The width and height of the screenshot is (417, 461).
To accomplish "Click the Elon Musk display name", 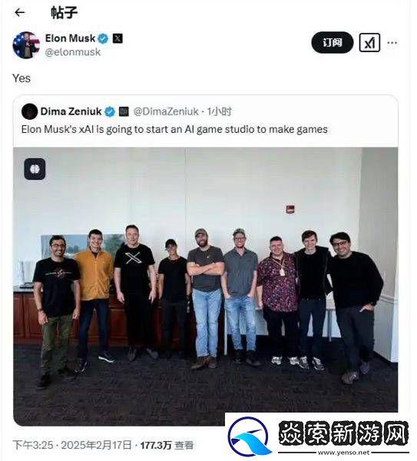I will pos(70,38).
